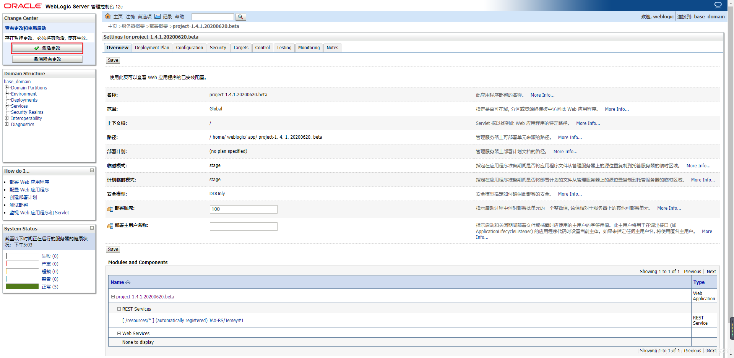734x358 pixels.
Task: Sort table by Name arrow icon
Action: click(128, 282)
